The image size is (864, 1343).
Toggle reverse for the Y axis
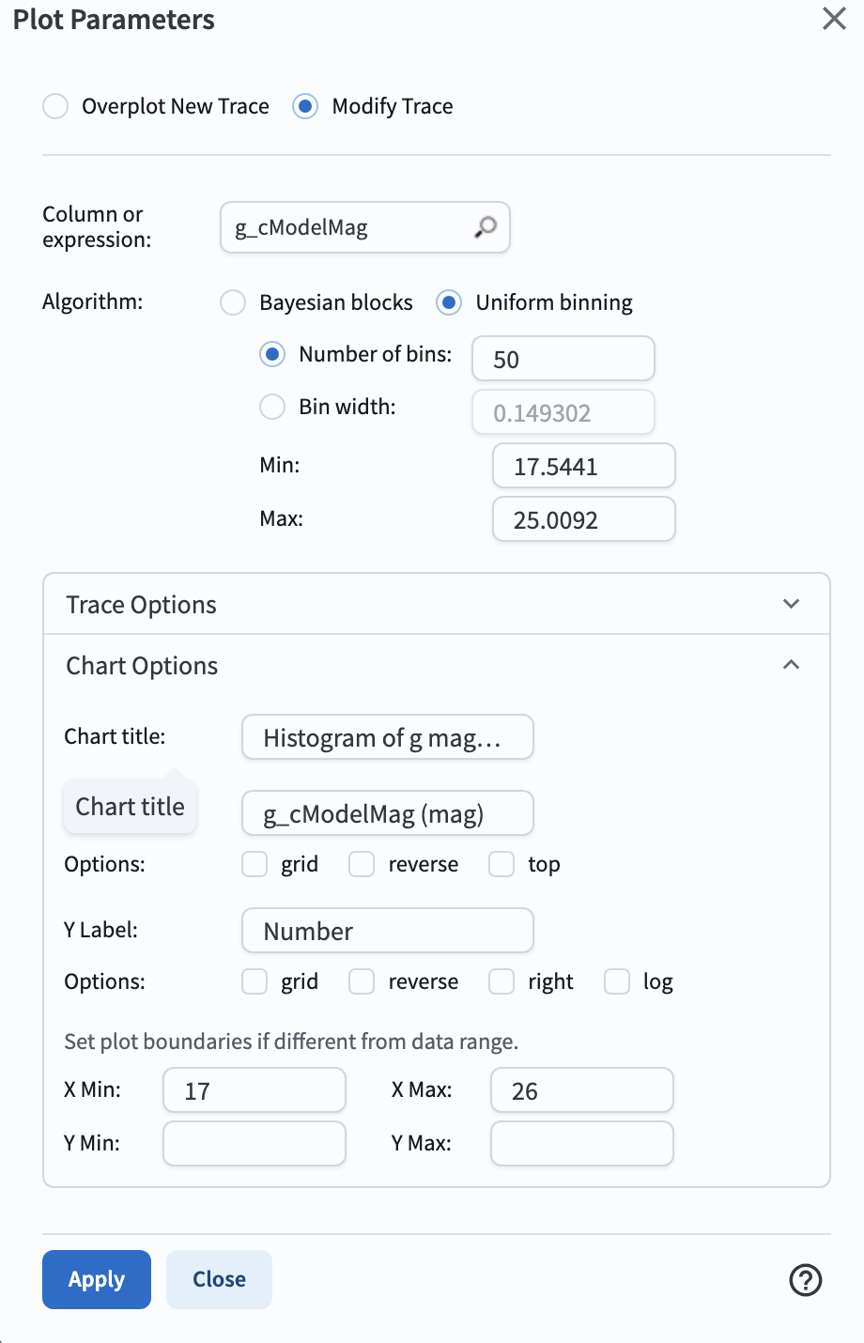coord(362,981)
